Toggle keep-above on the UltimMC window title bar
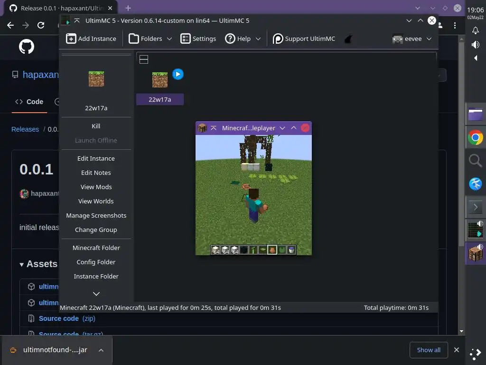The image size is (486, 365). pos(77,20)
